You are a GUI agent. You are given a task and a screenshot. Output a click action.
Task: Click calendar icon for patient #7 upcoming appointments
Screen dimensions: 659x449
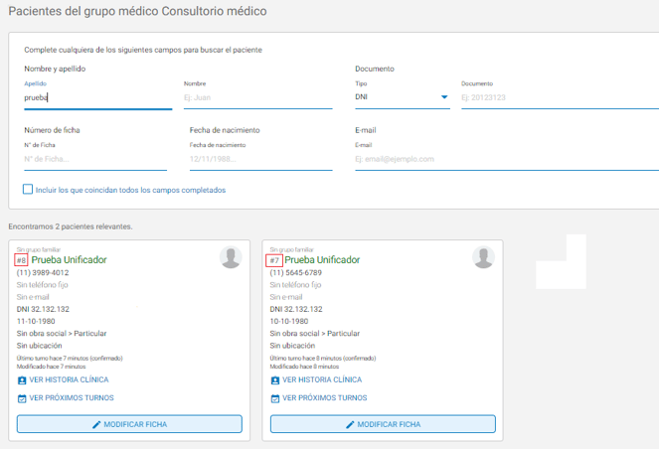275,398
